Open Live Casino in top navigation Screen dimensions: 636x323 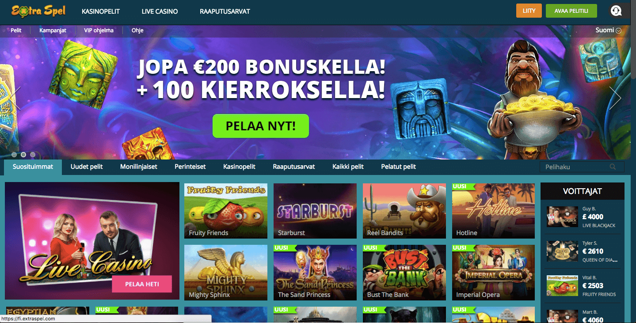pos(160,11)
